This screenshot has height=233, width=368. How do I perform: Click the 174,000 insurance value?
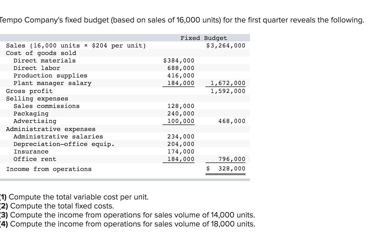pyautogui.click(x=181, y=151)
